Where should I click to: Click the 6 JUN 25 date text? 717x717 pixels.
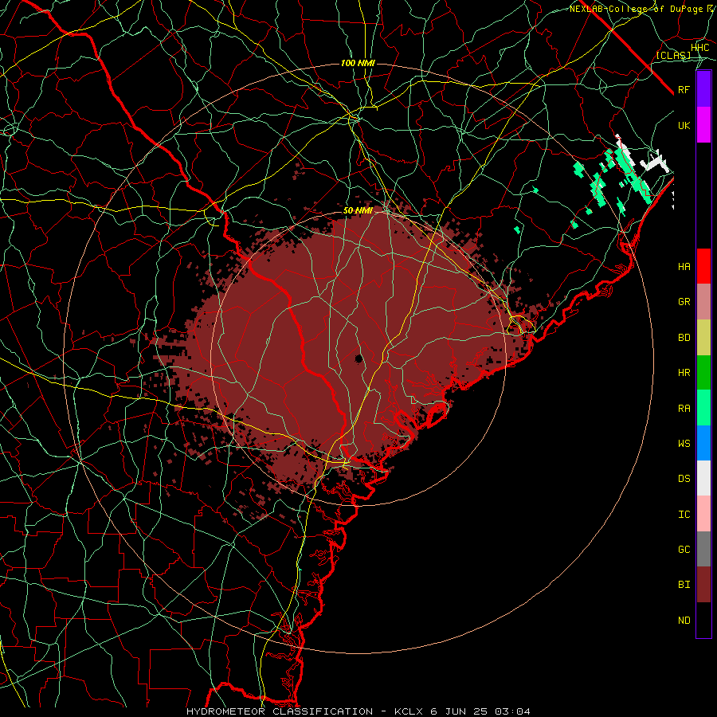pyautogui.click(x=459, y=711)
